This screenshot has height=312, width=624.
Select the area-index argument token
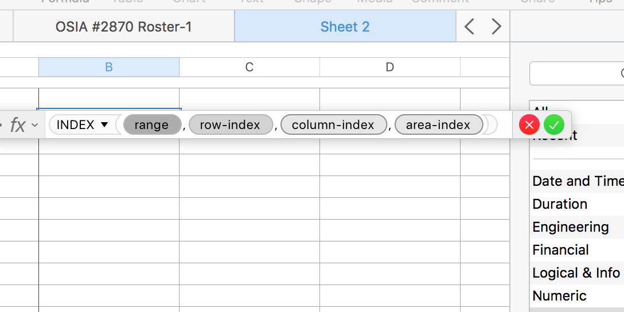(x=438, y=125)
